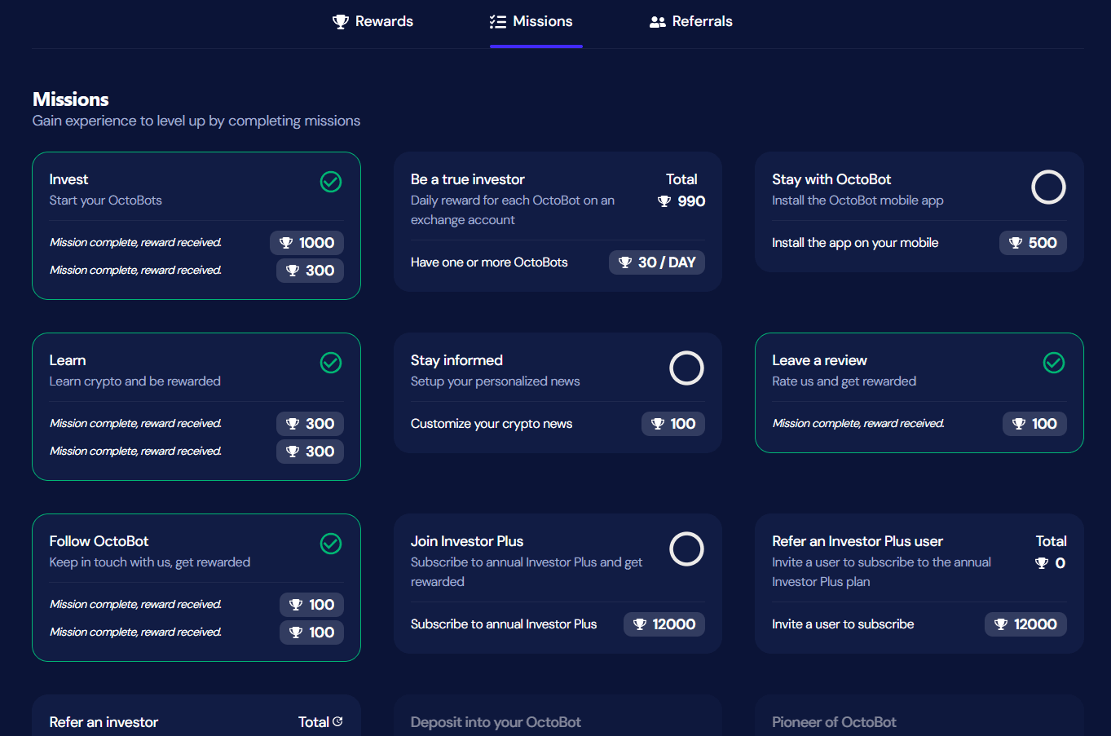Open the Rewards tab
This screenshot has width=1111, height=736.
(x=373, y=21)
